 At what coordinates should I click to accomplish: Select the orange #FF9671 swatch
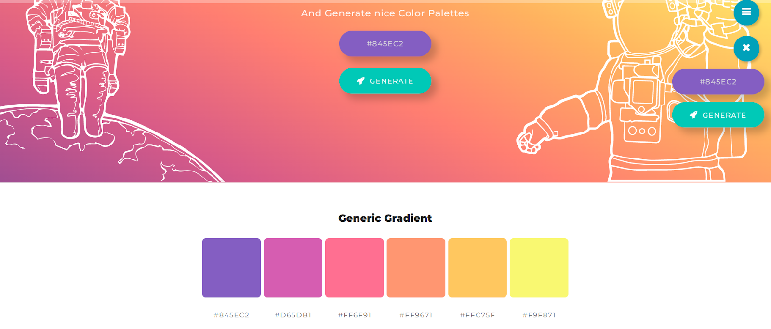416,267
